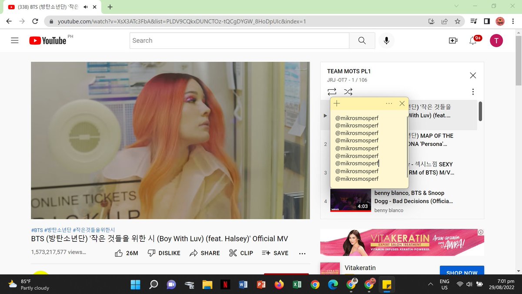This screenshot has height=294, width=522.
Task: Open Word from the taskbar
Action: click(243, 284)
